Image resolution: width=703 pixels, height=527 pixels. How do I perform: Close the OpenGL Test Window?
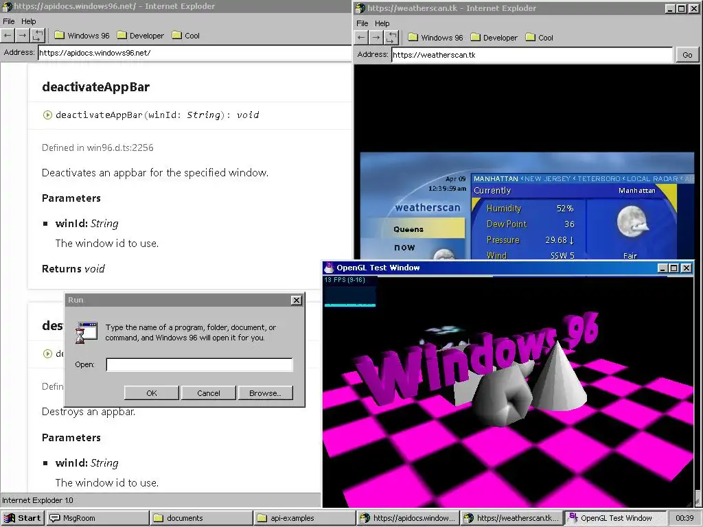687,268
